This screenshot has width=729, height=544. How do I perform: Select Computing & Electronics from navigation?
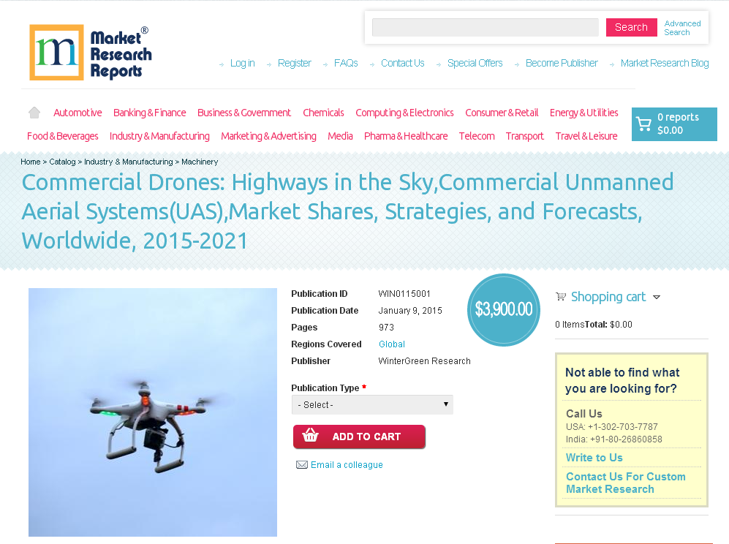click(404, 113)
